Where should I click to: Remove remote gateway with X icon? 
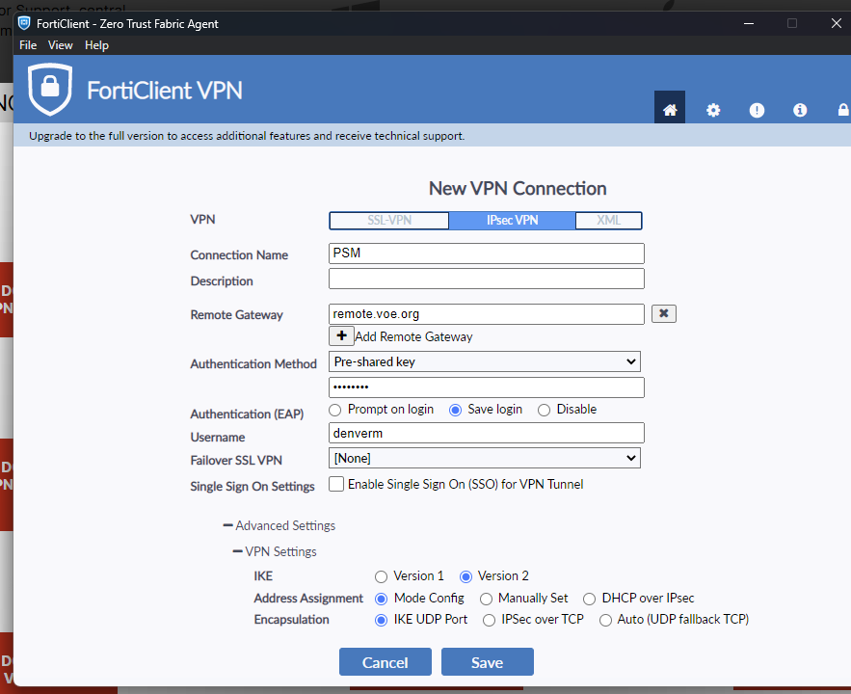pyautogui.click(x=663, y=313)
